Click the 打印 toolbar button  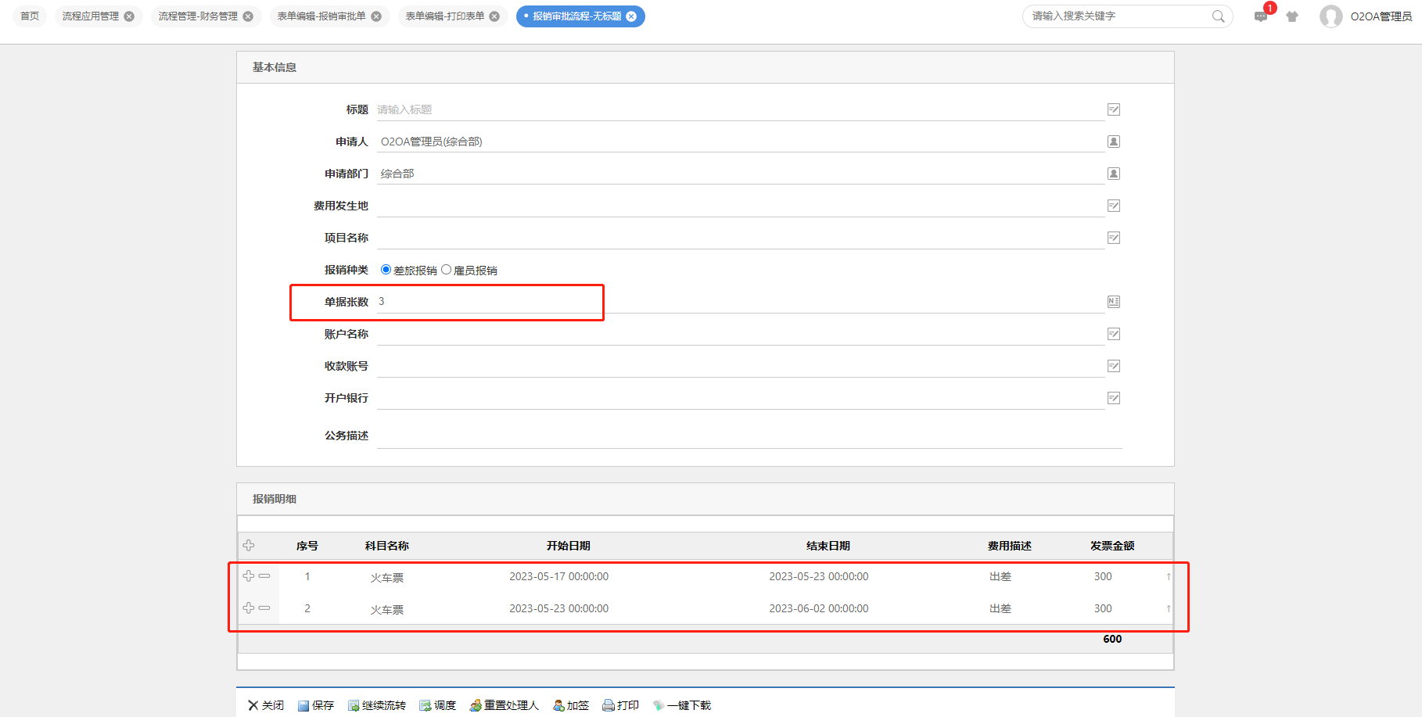(620, 705)
